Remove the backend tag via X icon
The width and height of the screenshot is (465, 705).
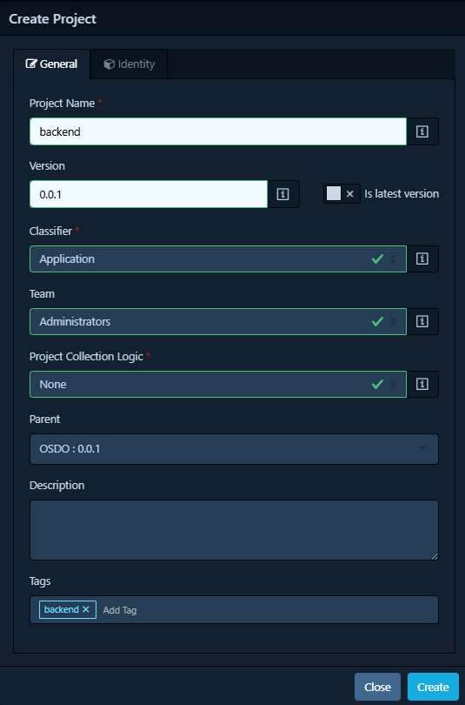point(86,609)
